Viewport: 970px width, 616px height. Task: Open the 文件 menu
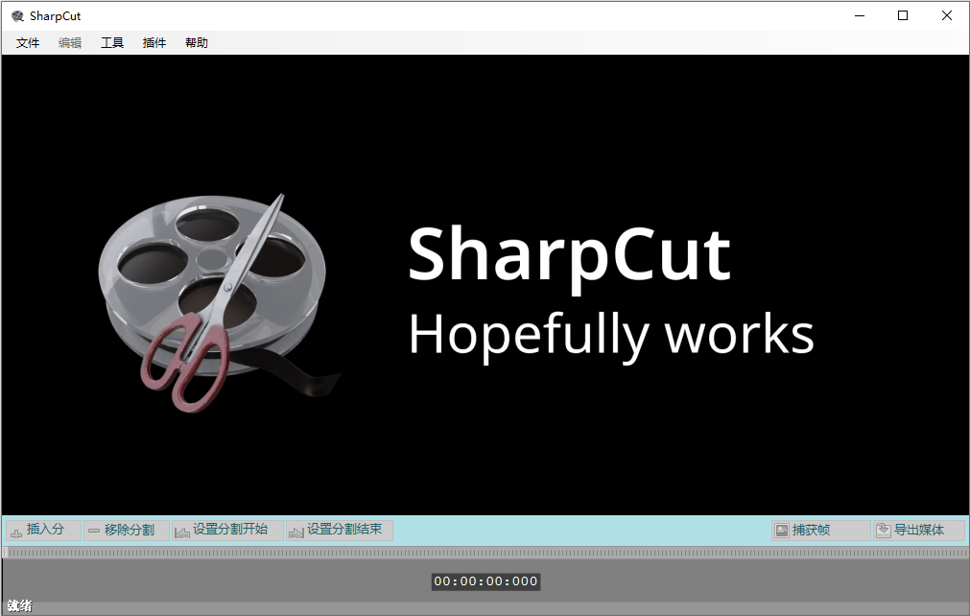(27, 42)
